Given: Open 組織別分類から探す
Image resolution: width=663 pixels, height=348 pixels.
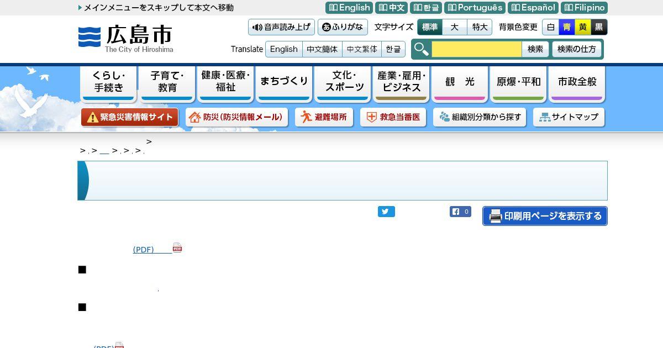Looking at the screenshot, I should [x=480, y=117].
